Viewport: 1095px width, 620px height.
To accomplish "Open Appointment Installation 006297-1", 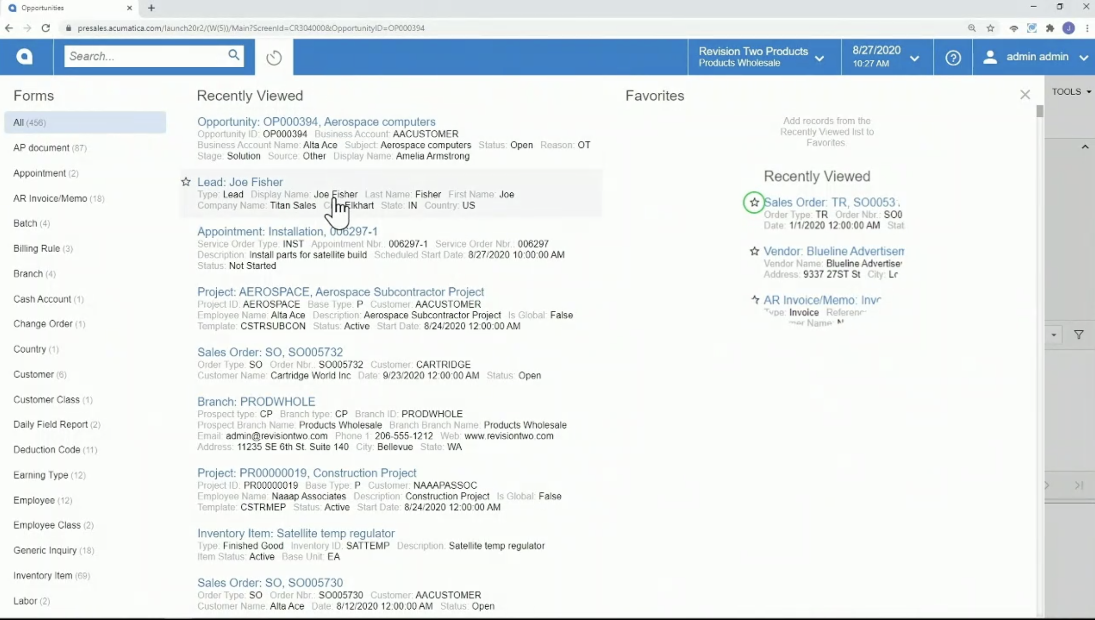I will pyautogui.click(x=287, y=231).
